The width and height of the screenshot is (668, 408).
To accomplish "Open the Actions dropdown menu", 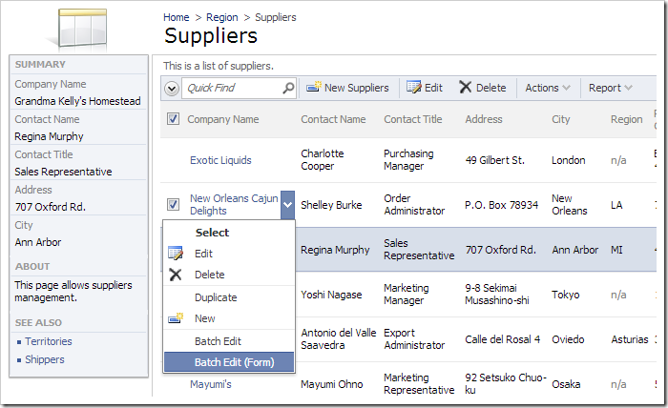I will (548, 88).
